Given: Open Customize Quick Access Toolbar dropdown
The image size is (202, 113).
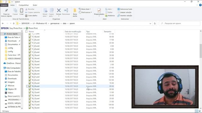Looking at the screenshot, I should click(12, 2).
